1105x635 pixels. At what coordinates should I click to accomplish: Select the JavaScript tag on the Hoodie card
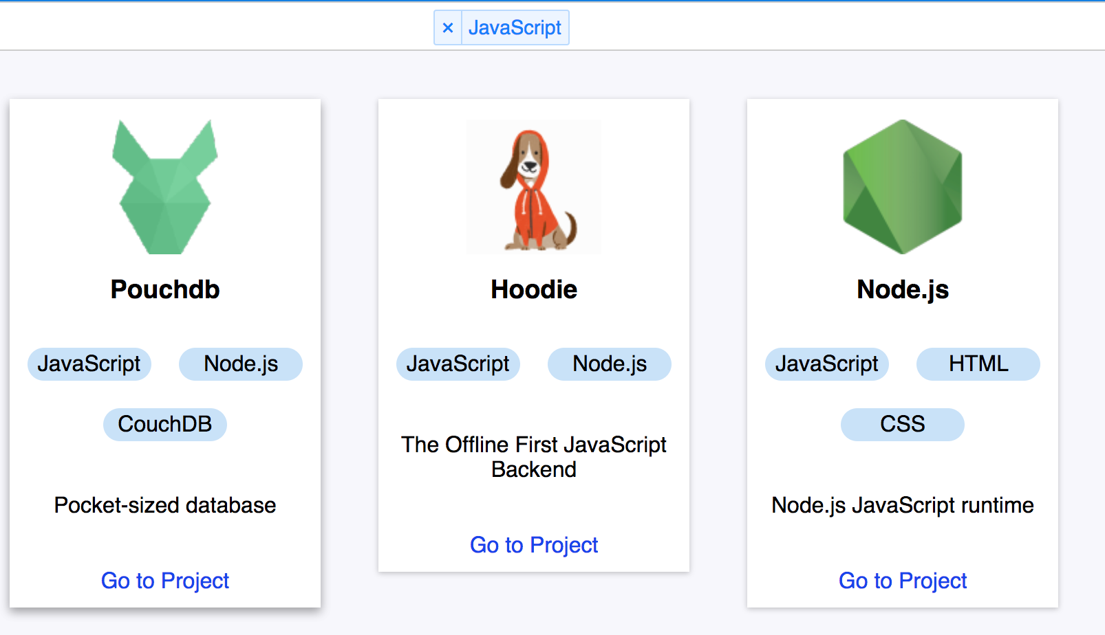tap(458, 364)
